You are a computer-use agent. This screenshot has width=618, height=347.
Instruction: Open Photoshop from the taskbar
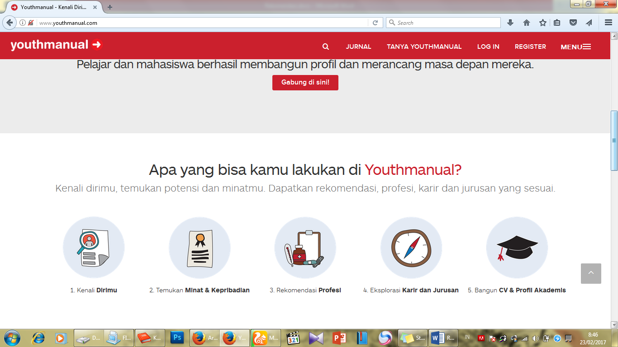[177, 338]
